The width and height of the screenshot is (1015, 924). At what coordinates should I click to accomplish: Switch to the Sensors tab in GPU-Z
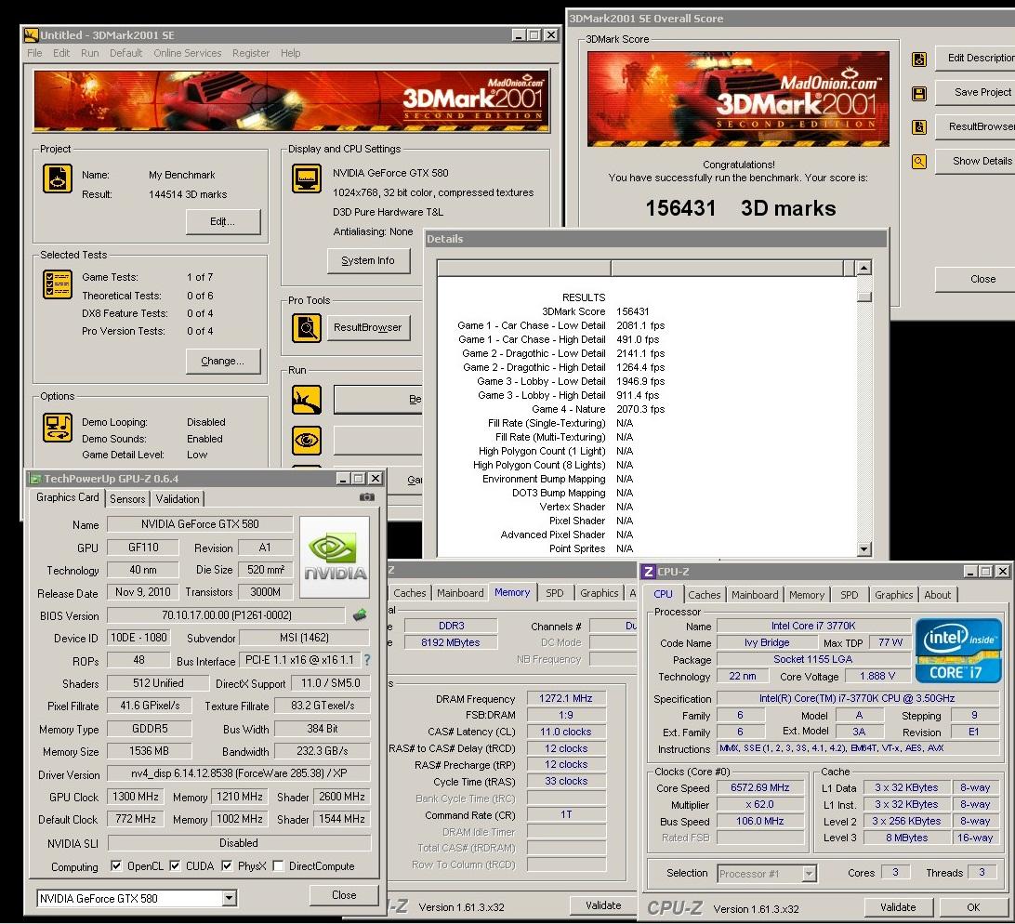(127, 498)
